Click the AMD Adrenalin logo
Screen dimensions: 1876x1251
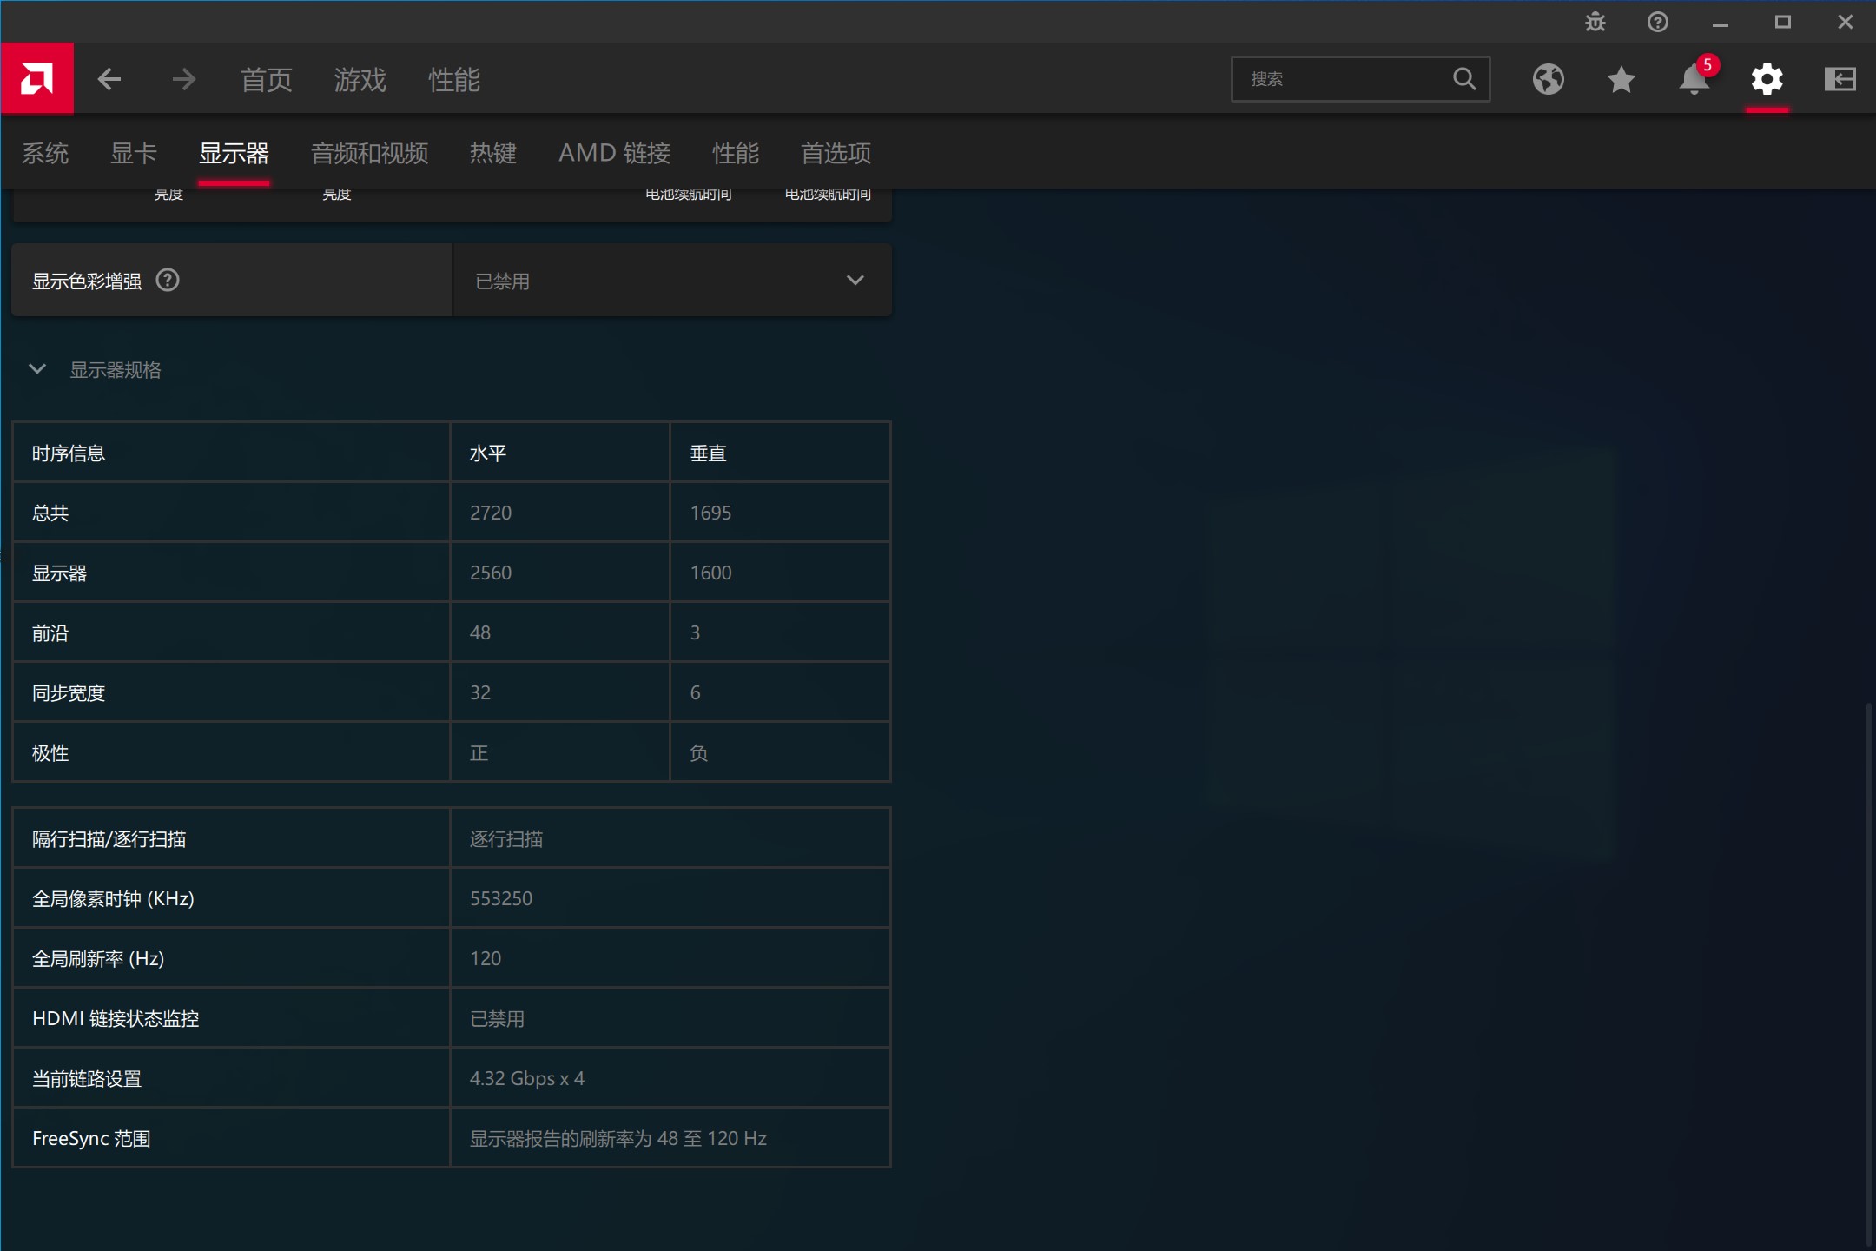(x=38, y=78)
